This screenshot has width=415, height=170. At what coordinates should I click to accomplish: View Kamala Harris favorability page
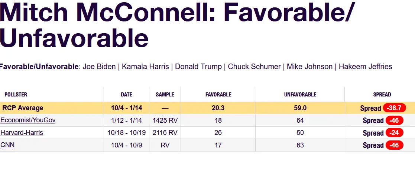(x=145, y=67)
